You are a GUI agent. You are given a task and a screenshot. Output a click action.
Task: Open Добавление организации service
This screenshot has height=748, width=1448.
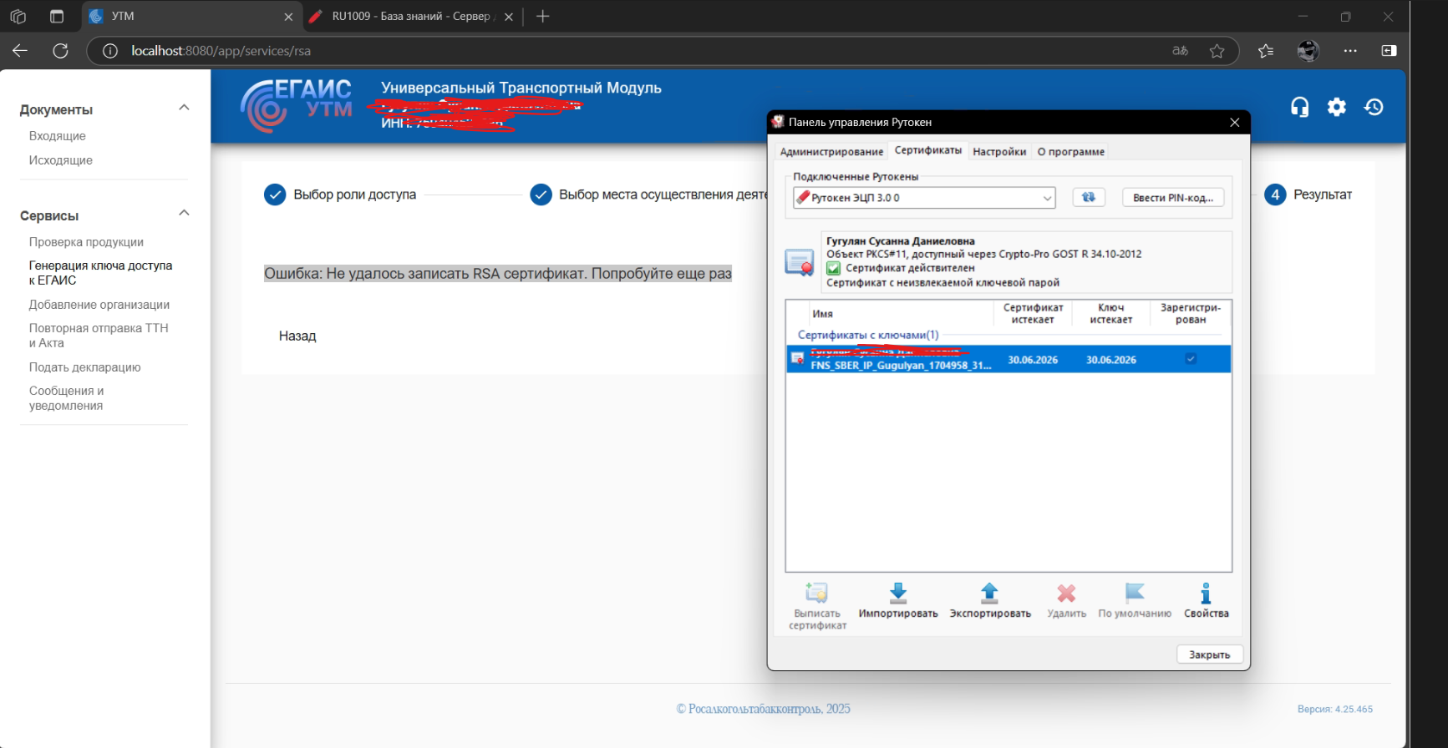[x=99, y=305]
